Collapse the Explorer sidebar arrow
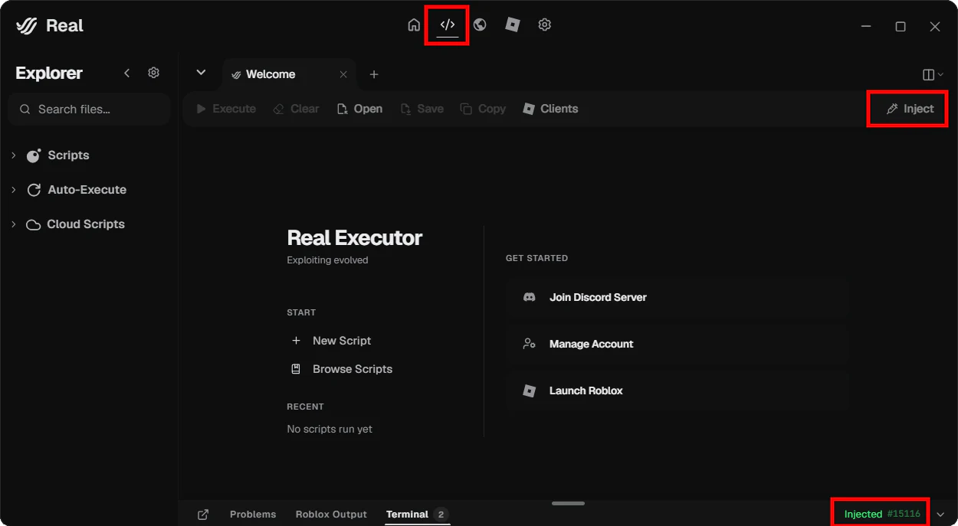 pyautogui.click(x=127, y=73)
